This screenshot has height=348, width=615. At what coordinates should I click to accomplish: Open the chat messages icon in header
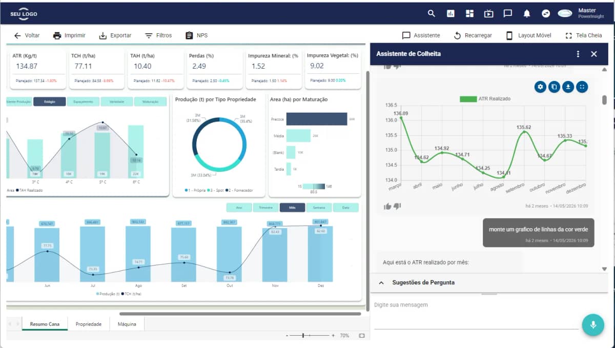(x=507, y=13)
